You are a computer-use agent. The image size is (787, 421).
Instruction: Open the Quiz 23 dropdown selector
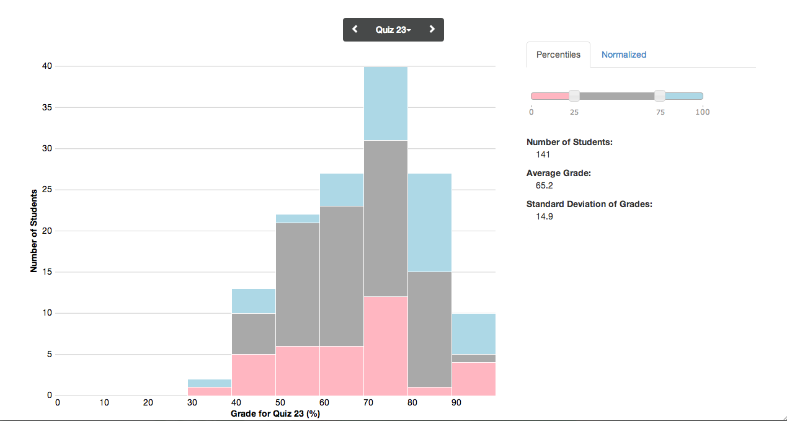pyautogui.click(x=393, y=30)
